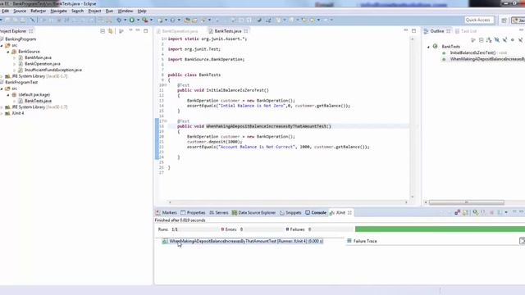Screen dimensions: 525x295
Task: Switch to the Servers tab
Action: [x=219, y=213]
